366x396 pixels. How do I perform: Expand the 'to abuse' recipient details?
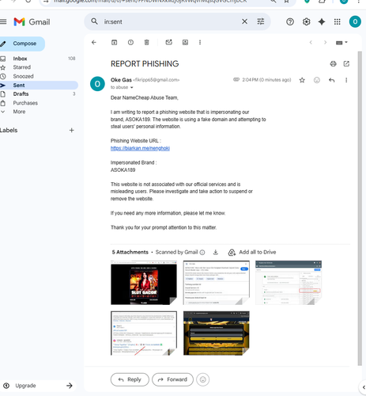click(x=131, y=88)
